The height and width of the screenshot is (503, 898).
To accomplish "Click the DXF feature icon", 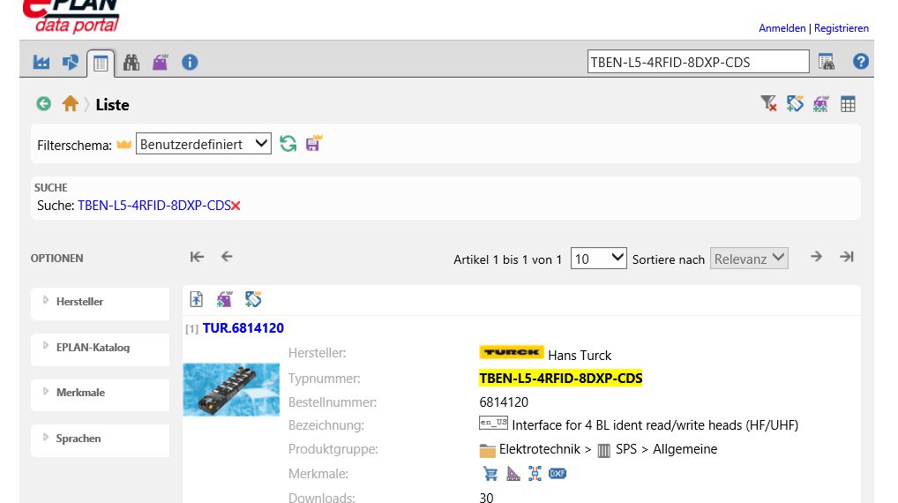I will click(558, 474).
